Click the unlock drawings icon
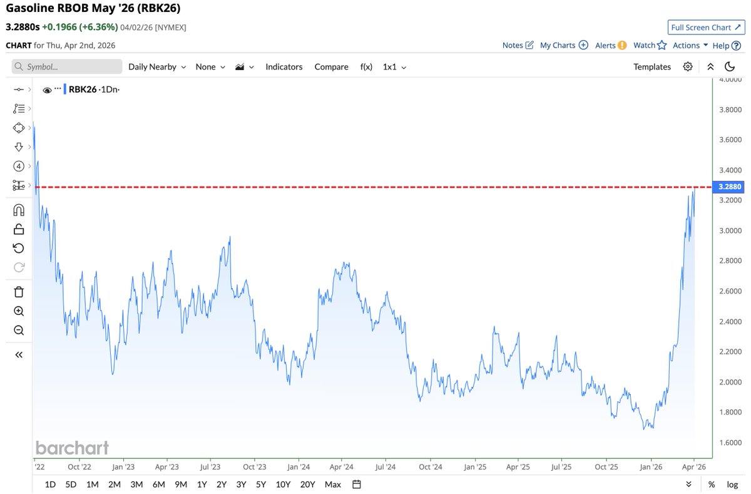751x494 pixels. pyautogui.click(x=19, y=229)
